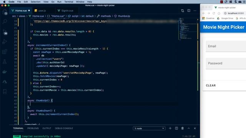Screen dimensions: 246x138
Task: Place cursor on 'async thumbsDown()' line
Action: tap(41, 111)
